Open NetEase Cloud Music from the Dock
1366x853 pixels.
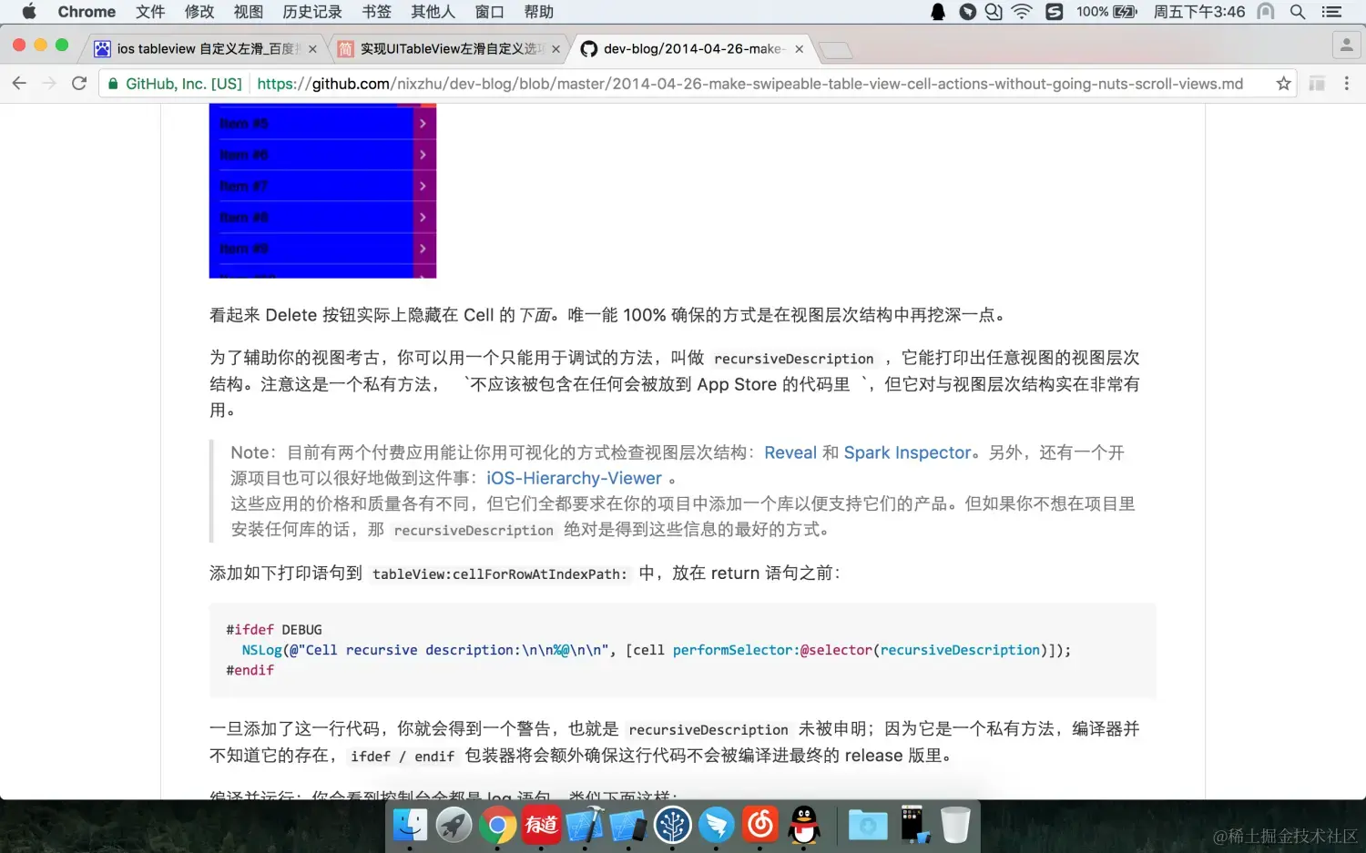(x=759, y=825)
